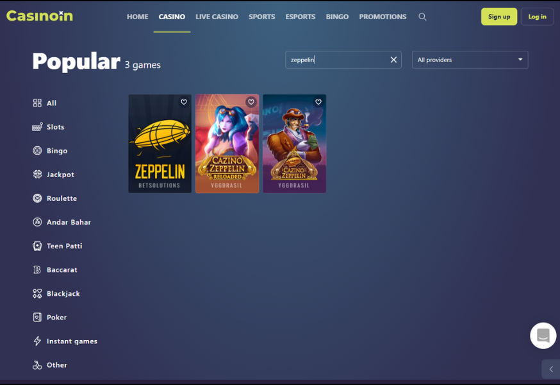This screenshot has height=385, width=560.
Task: Click the game search input field
Action: (x=336, y=60)
